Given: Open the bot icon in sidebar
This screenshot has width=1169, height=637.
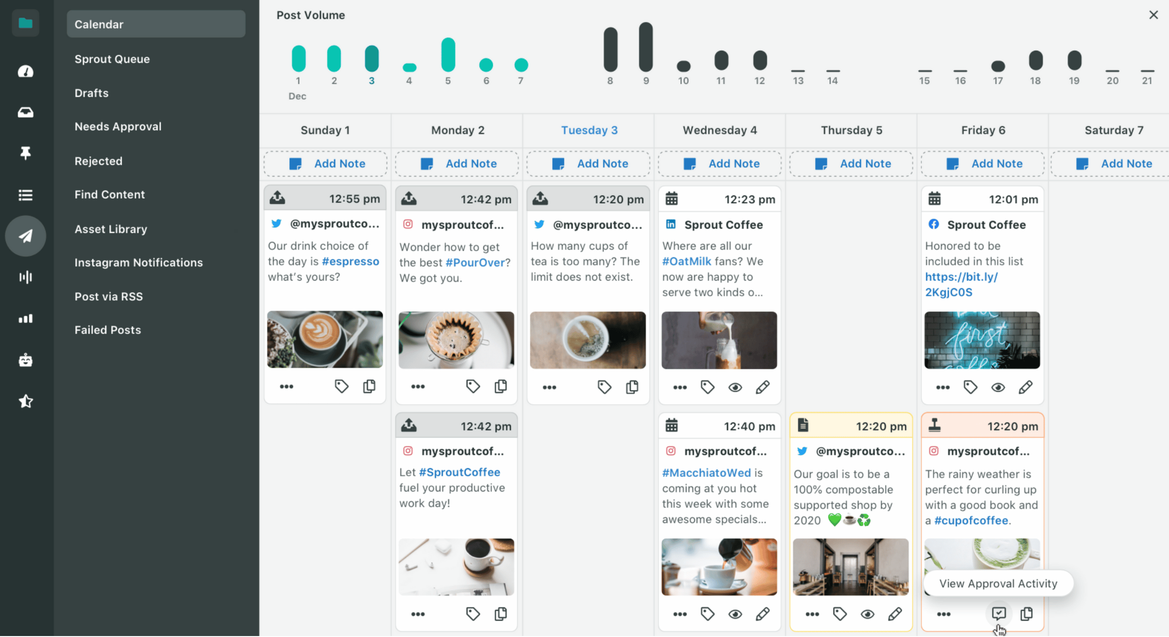Looking at the screenshot, I should 25,360.
